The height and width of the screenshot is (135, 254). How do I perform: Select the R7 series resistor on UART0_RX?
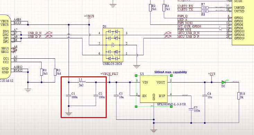point(205,8)
